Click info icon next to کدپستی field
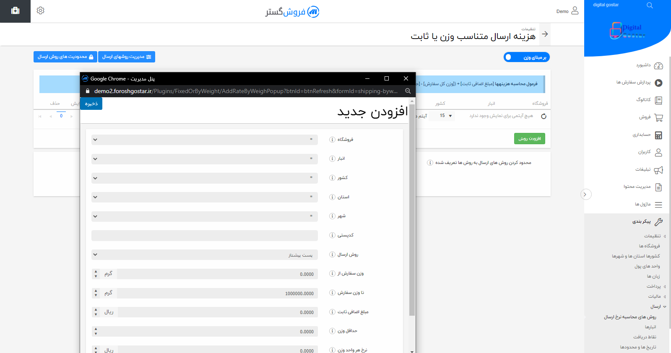This screenshot has width=671, height=353. 332,235
